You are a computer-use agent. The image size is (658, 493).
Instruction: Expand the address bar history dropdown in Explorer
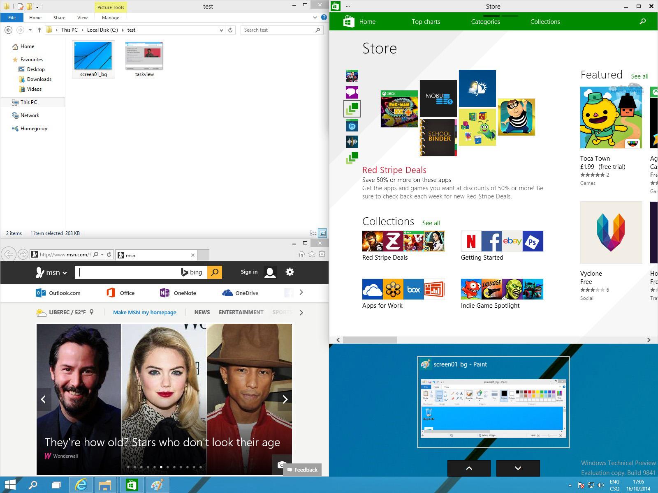221,30
